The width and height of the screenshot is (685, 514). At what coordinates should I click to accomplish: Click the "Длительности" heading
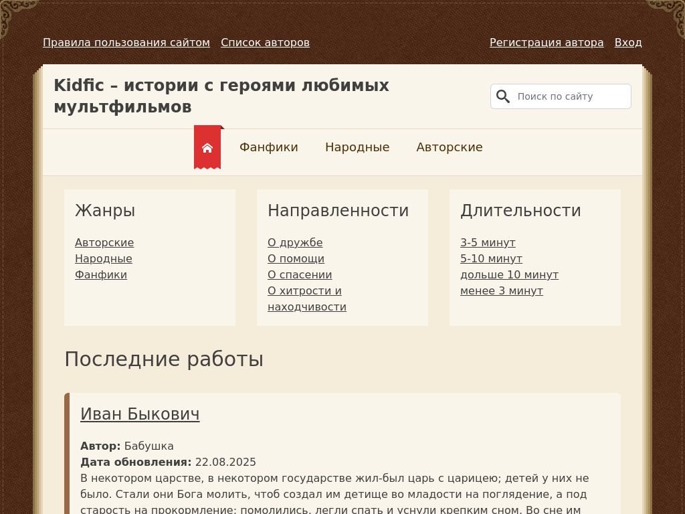click(x=520, y=211)
